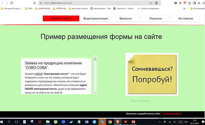Open the touch keyboard tray icon
The height and width of the screenshot is (125, 205).
(180, 122)
